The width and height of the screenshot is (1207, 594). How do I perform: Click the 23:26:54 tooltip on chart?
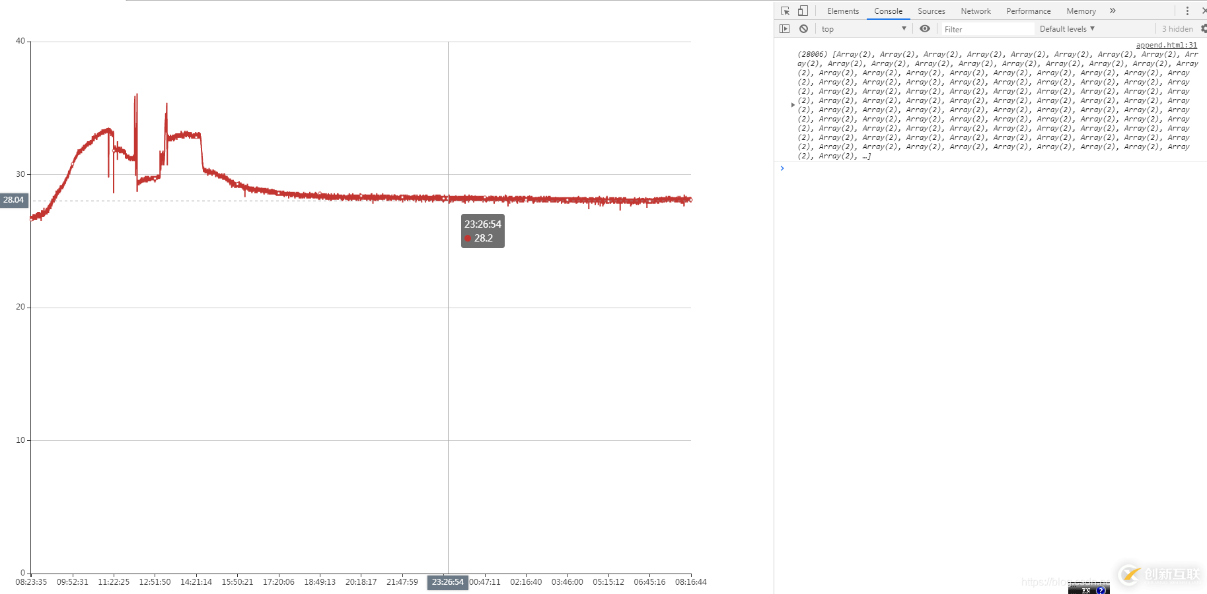(x=483, y=231)
